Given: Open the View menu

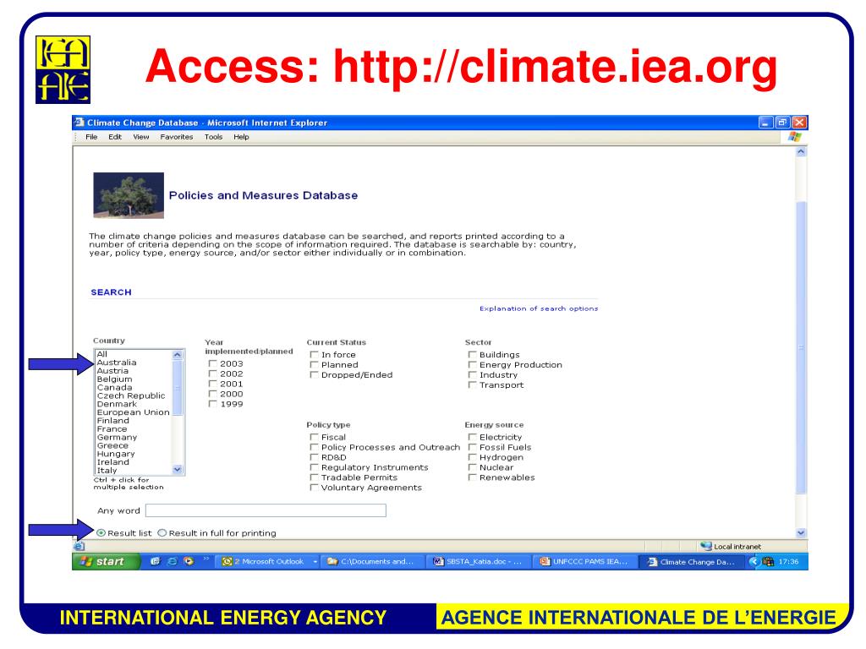Looking at the screenshot, I should (141, 137).
